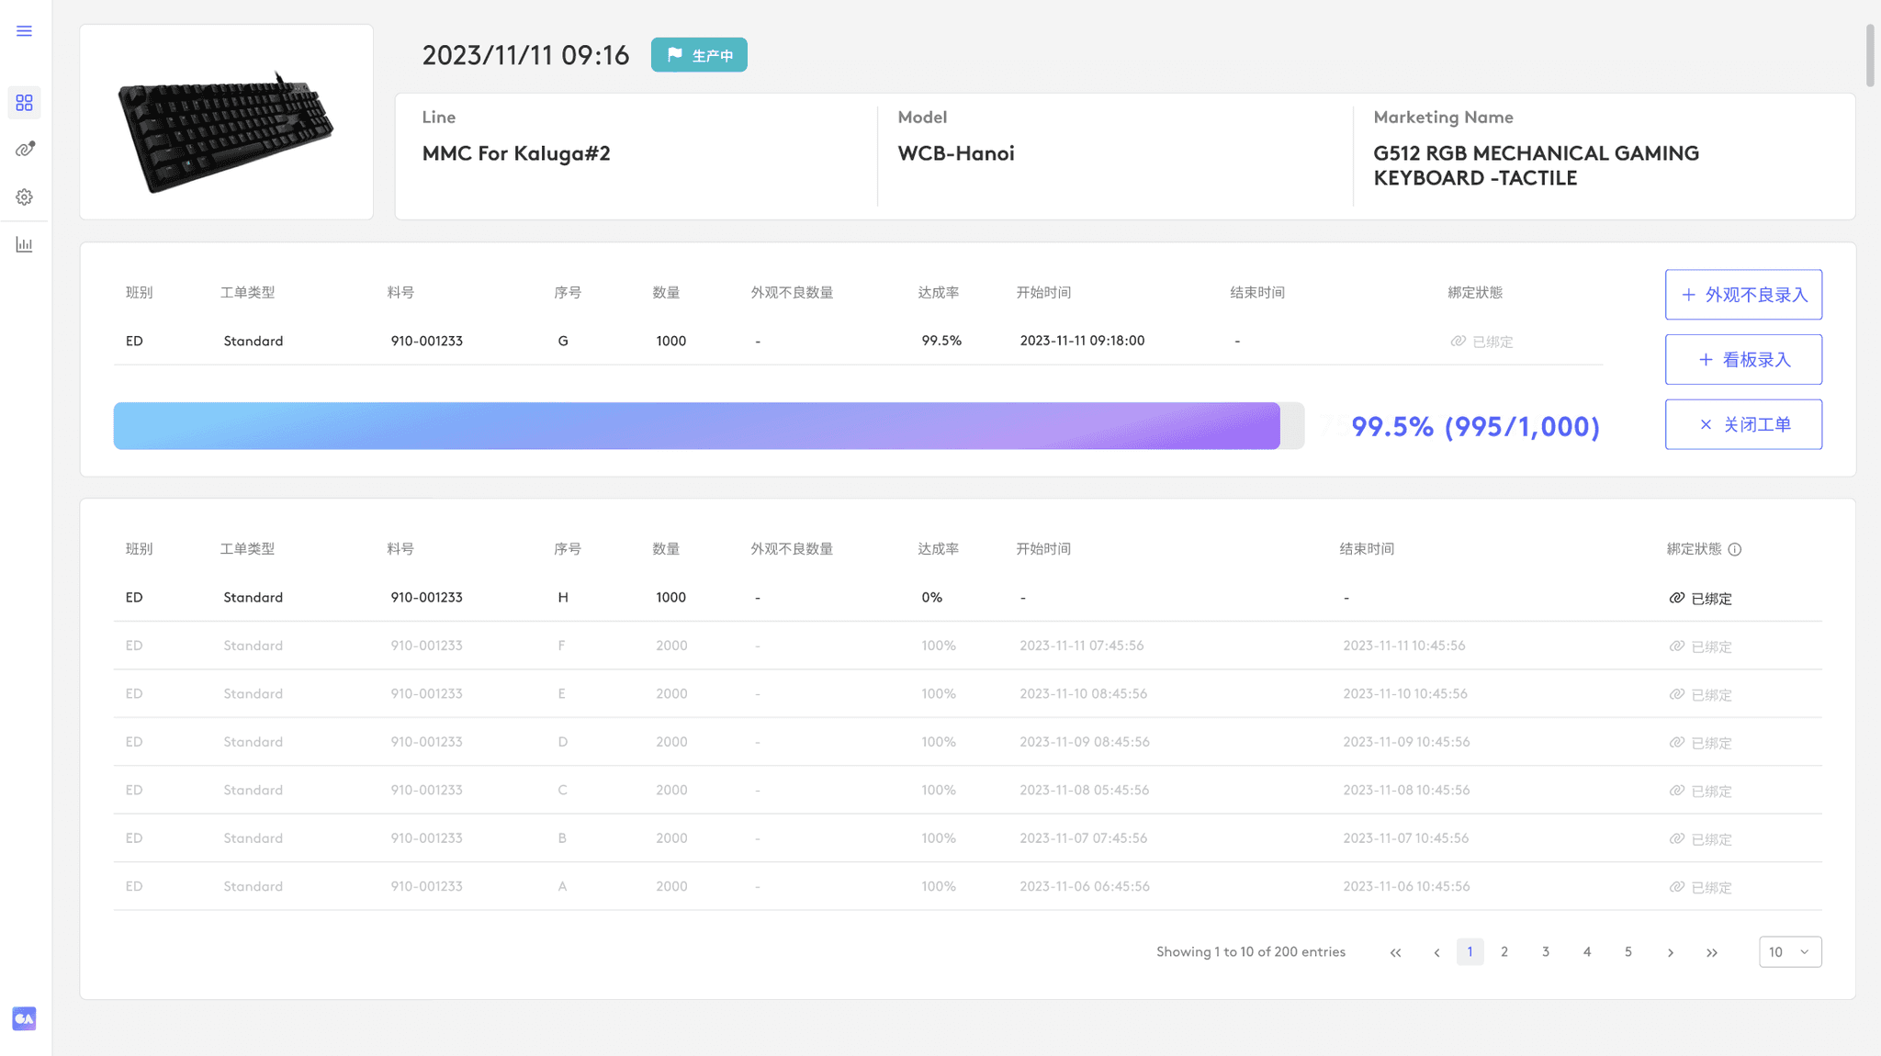The height and width of the screenshot is (1056, 1881).
Task: Open the bar chart reports sidebar icon
Action: (24, 244)
